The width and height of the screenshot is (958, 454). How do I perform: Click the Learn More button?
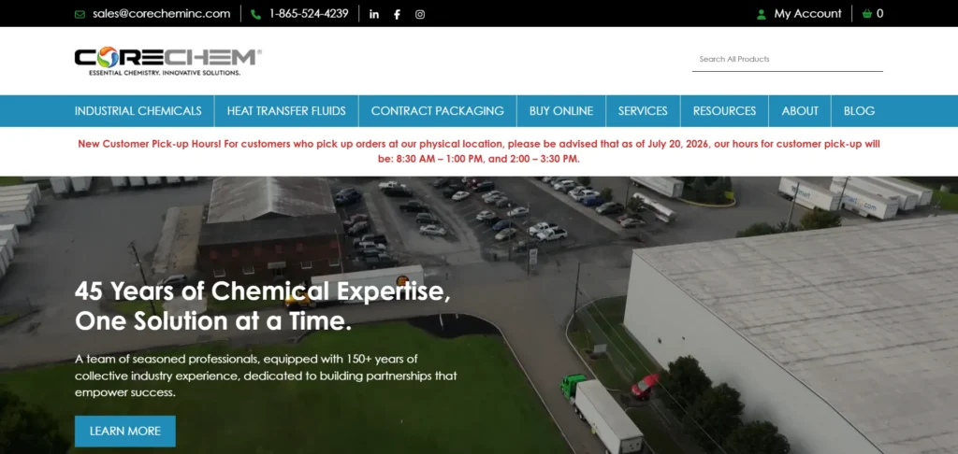[x=125, y=432]
